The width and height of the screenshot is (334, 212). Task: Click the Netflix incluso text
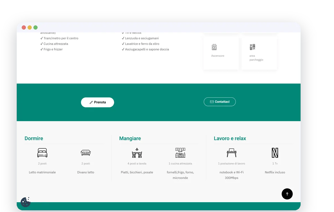tap(275, 172)
